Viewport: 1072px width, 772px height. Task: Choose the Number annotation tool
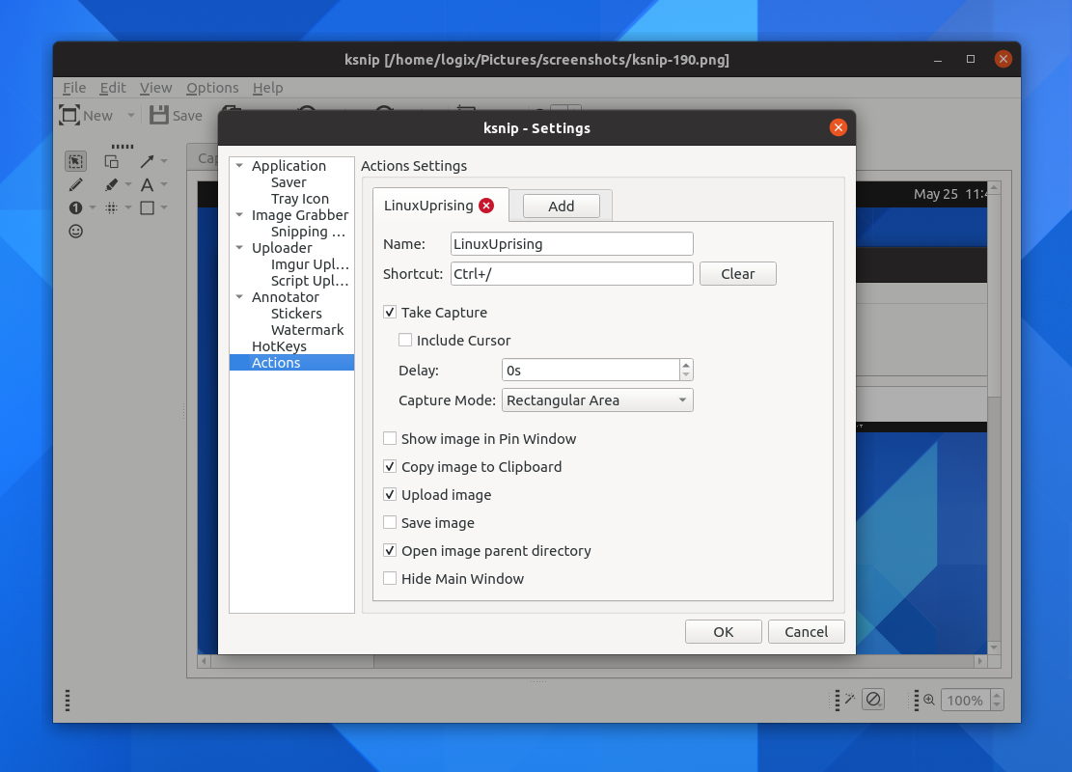click(76, 207)
